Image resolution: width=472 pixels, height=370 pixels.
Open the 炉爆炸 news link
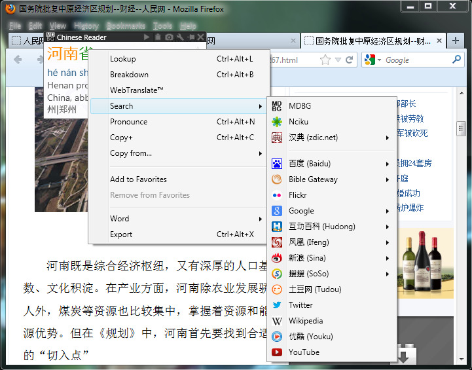click(x=410, y=208)
